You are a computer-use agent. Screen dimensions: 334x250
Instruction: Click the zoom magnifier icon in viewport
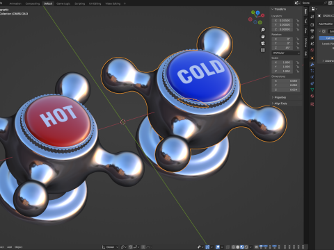tap(263, 30)
